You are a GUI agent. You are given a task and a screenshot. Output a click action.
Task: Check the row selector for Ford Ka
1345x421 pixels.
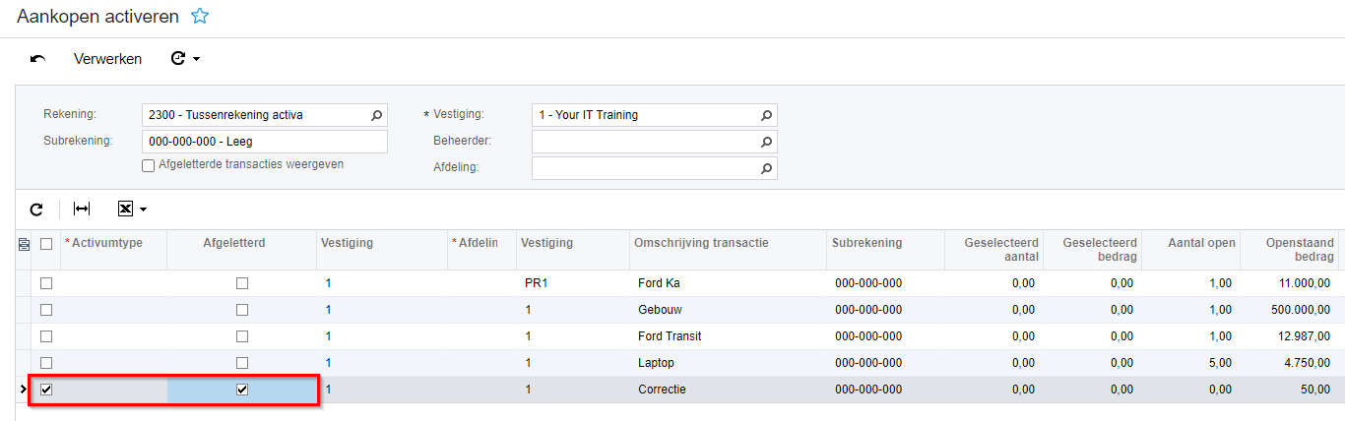[x=46, y=283]
